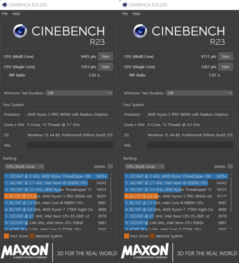Select Core i9-9880H row in right ranking
This screenshot has height=263, width=239.
coord(176,203)
